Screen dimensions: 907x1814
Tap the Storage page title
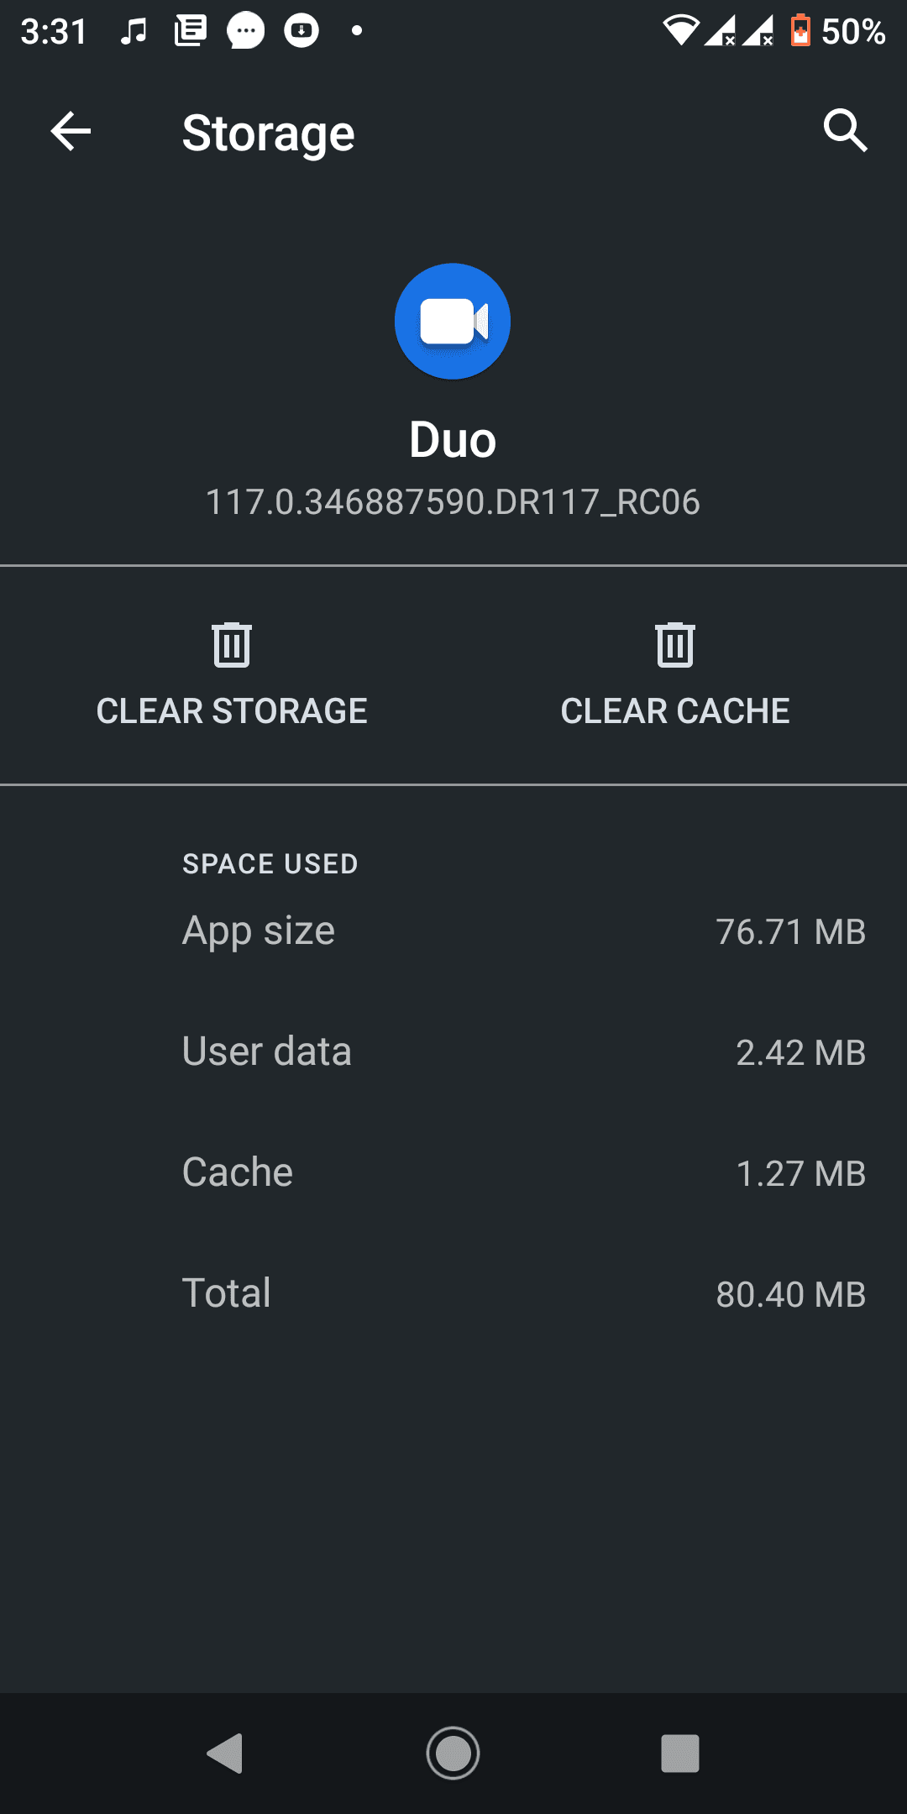pos(269,134)
